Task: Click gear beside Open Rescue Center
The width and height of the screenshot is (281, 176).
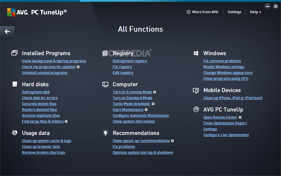Action: [240, 117]
